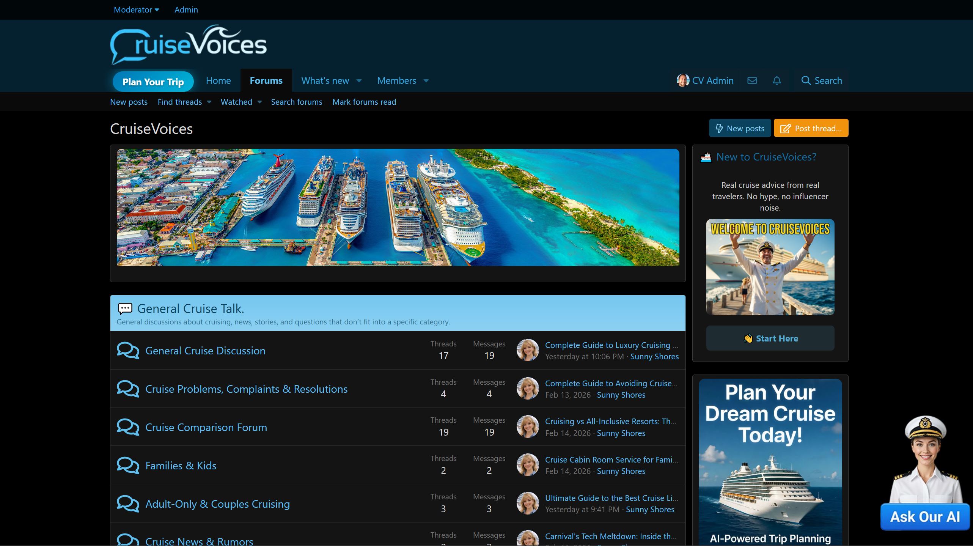This screenshot has width=973, height=546.
Task: Click the General Cruise Talk category chat icon
Action: pyautogui.click(x=125, y=308)
